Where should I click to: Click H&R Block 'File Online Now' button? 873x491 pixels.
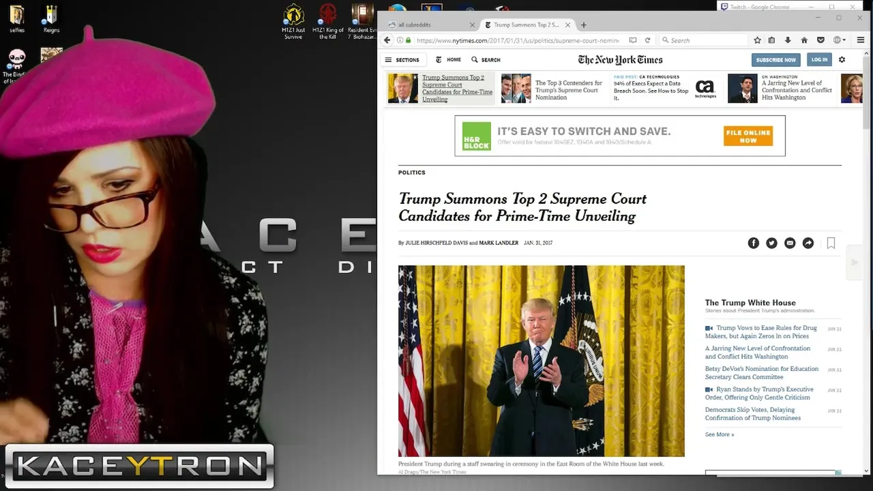tap(748, 136)
